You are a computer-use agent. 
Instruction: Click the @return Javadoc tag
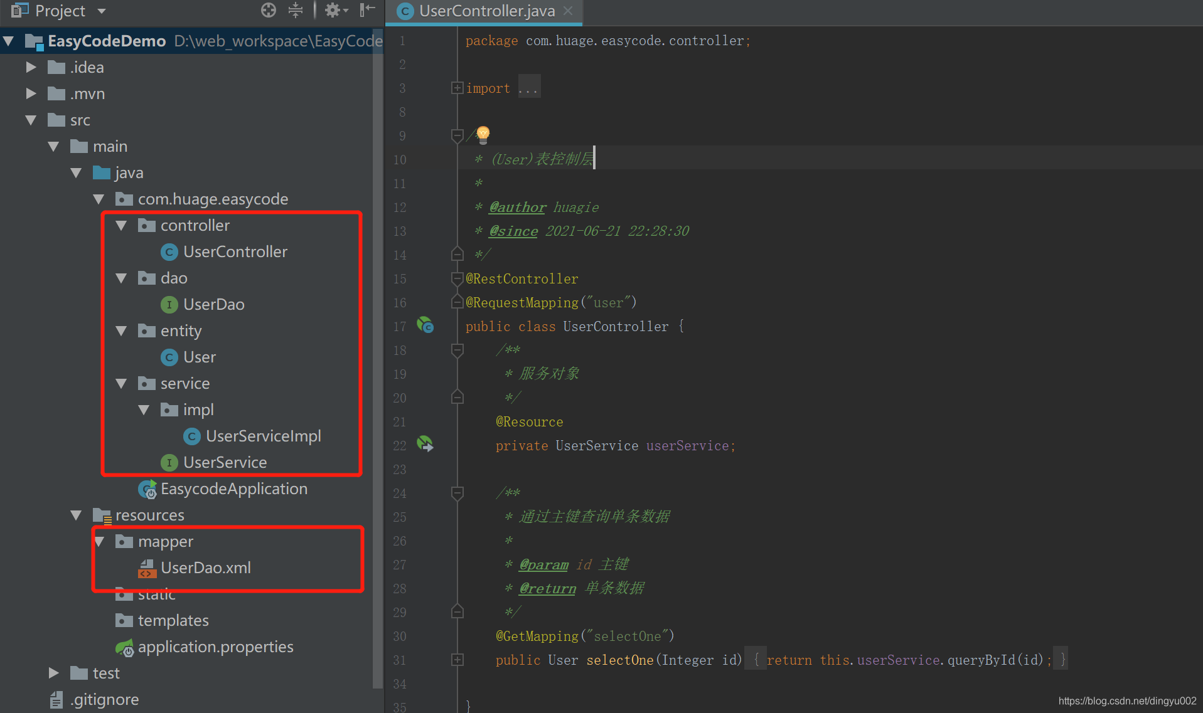tap(547, 589)
